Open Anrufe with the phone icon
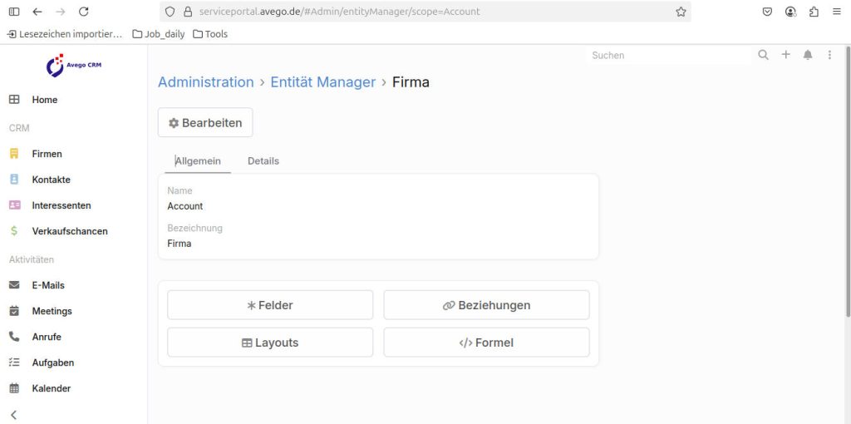 coord(46,337)
